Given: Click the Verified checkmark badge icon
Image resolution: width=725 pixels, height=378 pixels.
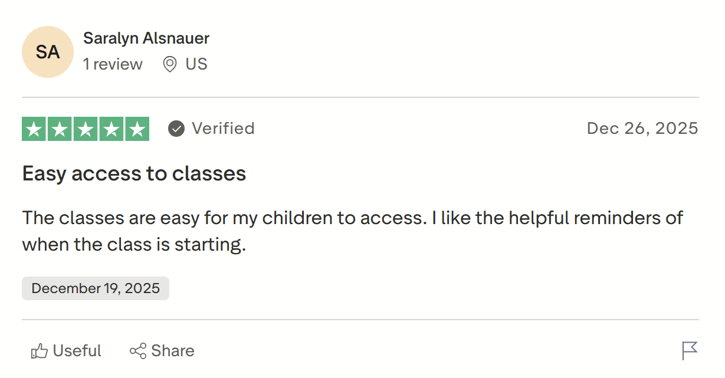Looking at the screenshot, I should coord(176,129).
